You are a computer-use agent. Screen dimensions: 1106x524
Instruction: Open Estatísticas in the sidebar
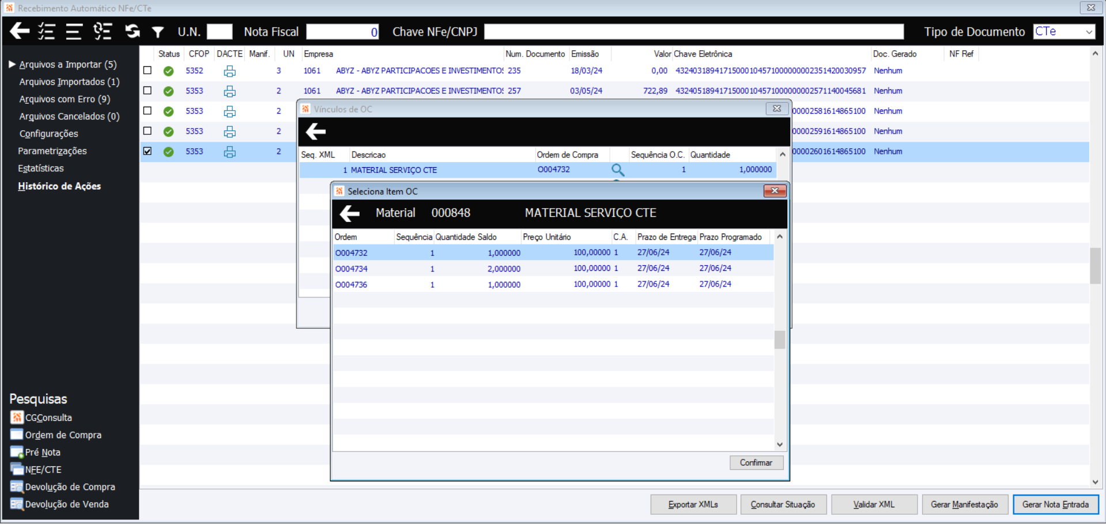click(41, 168)
